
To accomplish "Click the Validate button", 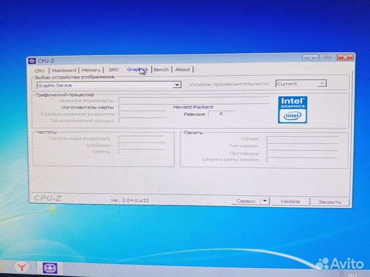I will (290, 202).
